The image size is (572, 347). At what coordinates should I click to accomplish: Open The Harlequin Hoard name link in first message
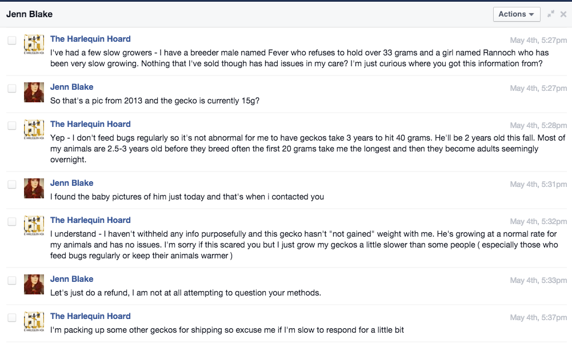point(90,39)
